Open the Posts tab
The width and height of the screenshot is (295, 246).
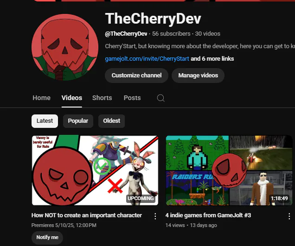coord(132,98)
